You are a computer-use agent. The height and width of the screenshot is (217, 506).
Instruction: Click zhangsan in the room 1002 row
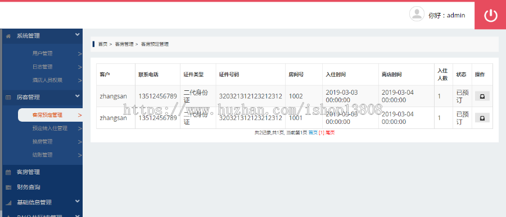113,96
